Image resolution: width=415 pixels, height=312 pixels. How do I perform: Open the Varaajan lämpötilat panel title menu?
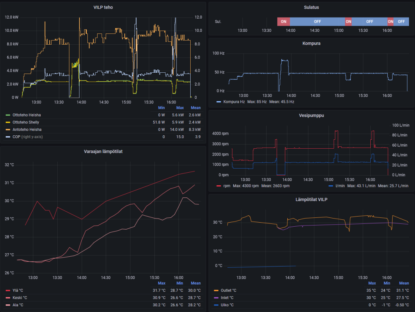click(103, 152)
